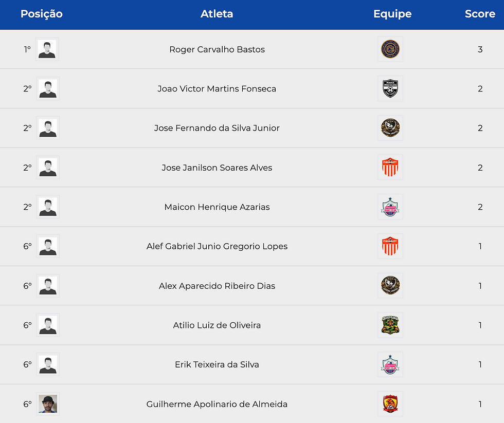
Task: Click Roger Carvalho Bastos's avatar placeholder
Action: (x=47, y=49)
